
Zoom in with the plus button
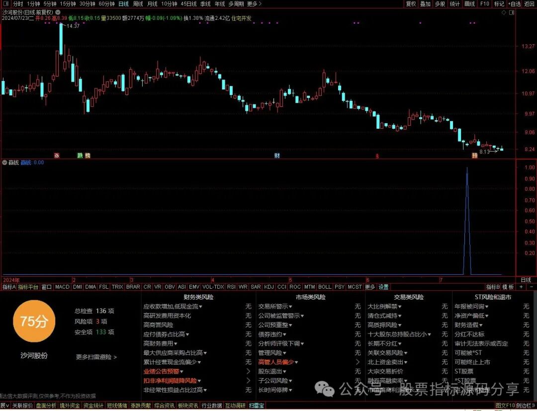(x=521, y=287)
